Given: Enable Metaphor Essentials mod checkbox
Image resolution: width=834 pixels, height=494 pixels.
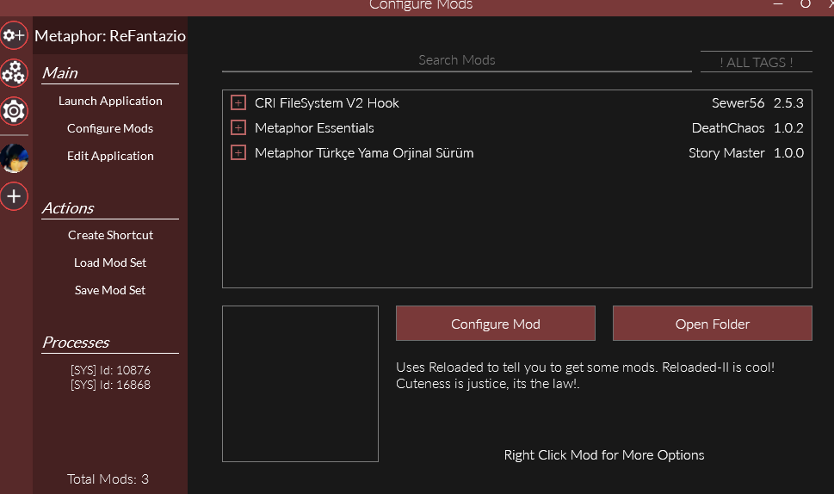Looking at the screenshot, I should click(238, 127).
